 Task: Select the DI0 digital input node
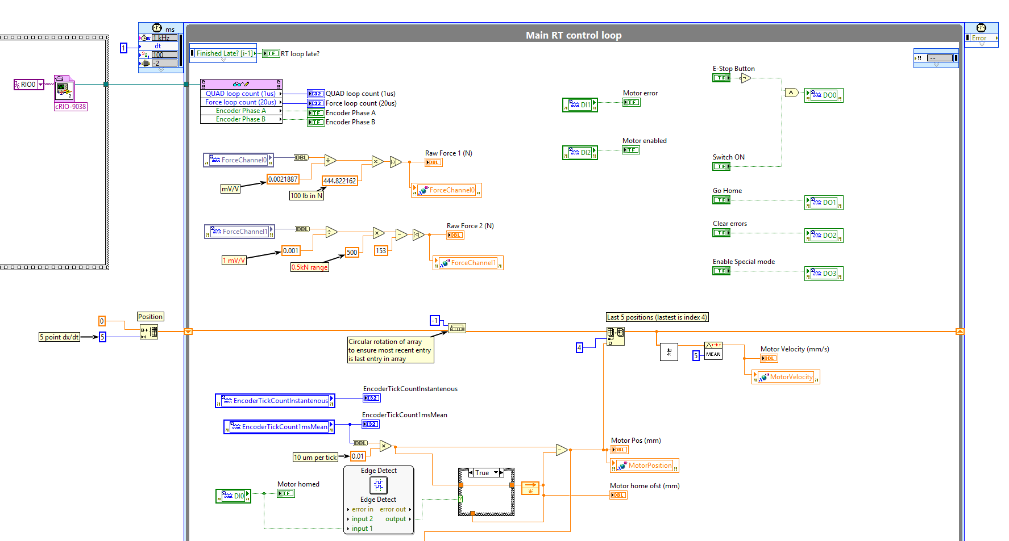(x=233, y=496)
